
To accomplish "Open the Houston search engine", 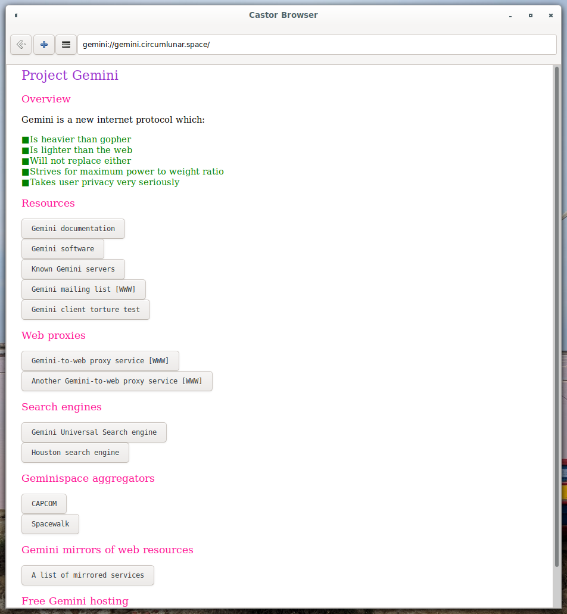I will pos(75,453).
